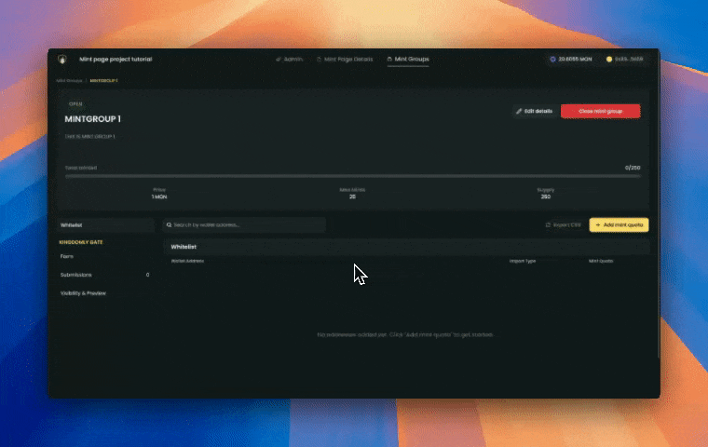Click the Whitelist table heading
708x447 pixels.
[x=184, y=247]
